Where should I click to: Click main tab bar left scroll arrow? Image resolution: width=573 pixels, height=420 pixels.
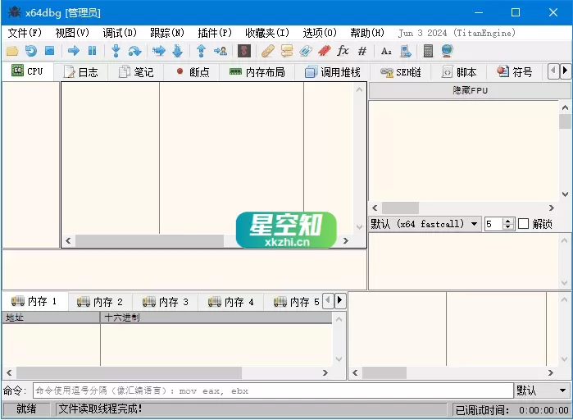(553, 71)
